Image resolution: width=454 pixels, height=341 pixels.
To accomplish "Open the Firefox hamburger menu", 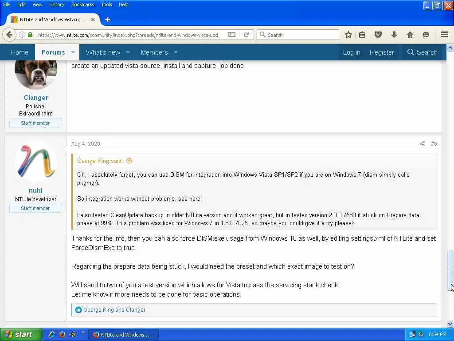I will 445,35.
